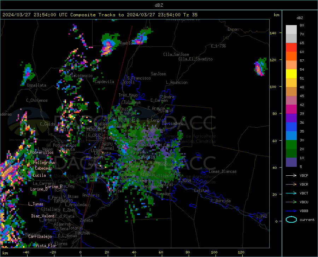Select the red 65 dBZ color swatch
Image resolution: width=318 pixels, height=257 pixels.
pyautogui.click(x=291, y=47)
